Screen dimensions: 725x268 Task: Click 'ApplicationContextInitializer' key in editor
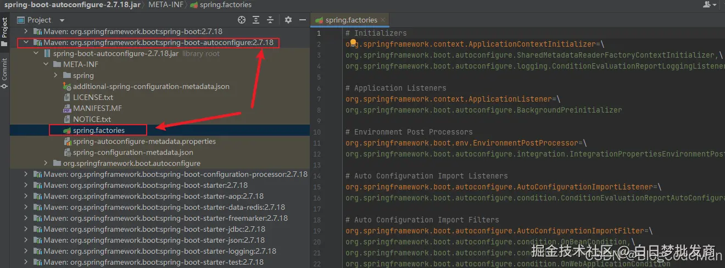tap(532, 44)
